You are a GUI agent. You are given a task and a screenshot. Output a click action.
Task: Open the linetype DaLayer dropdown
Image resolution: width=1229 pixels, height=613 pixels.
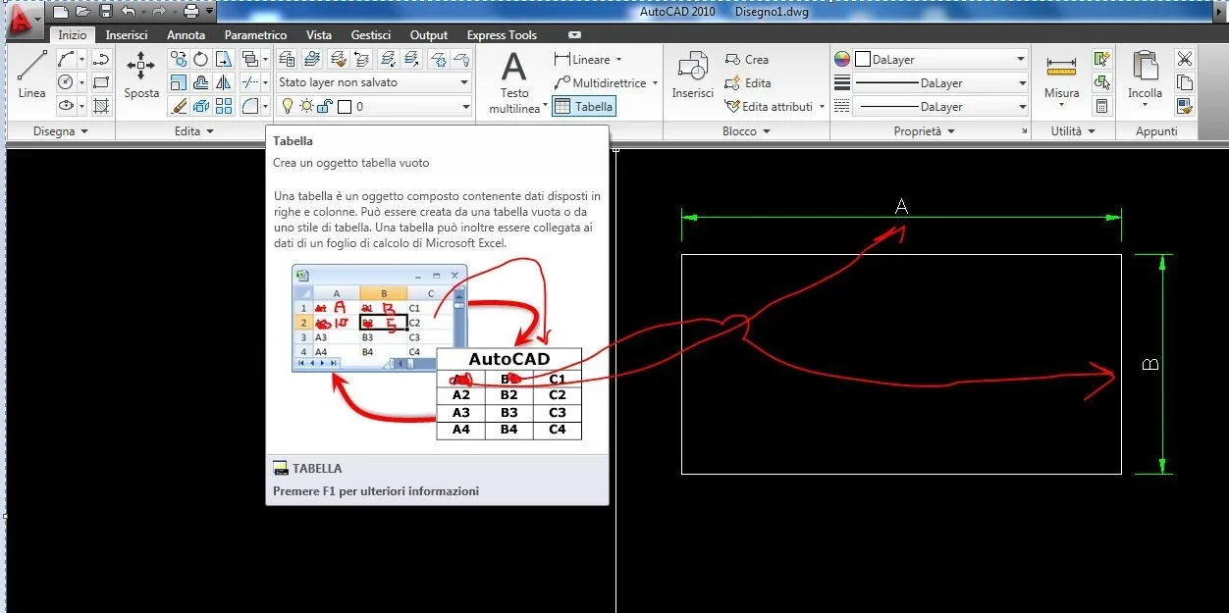[x=940, y=106]
